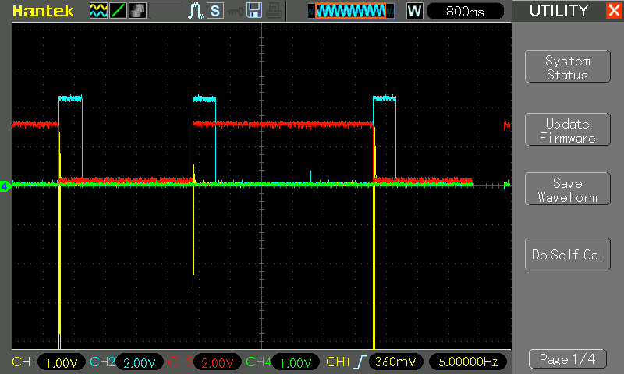
Task: Go to next page via Page 1/4
Action: tap(567, 359)
